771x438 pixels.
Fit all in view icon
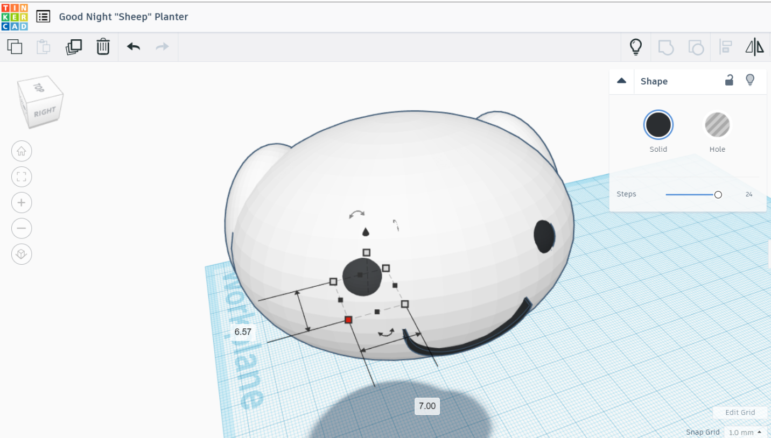tap(22, 177)
